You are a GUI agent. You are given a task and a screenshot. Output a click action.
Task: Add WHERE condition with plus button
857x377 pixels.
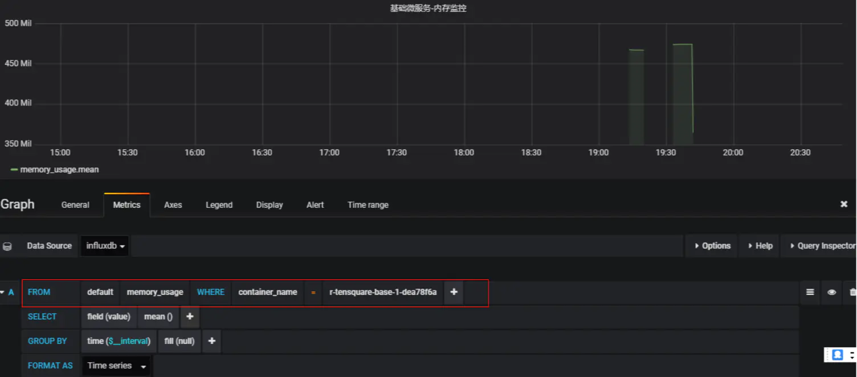click(454, 292)
